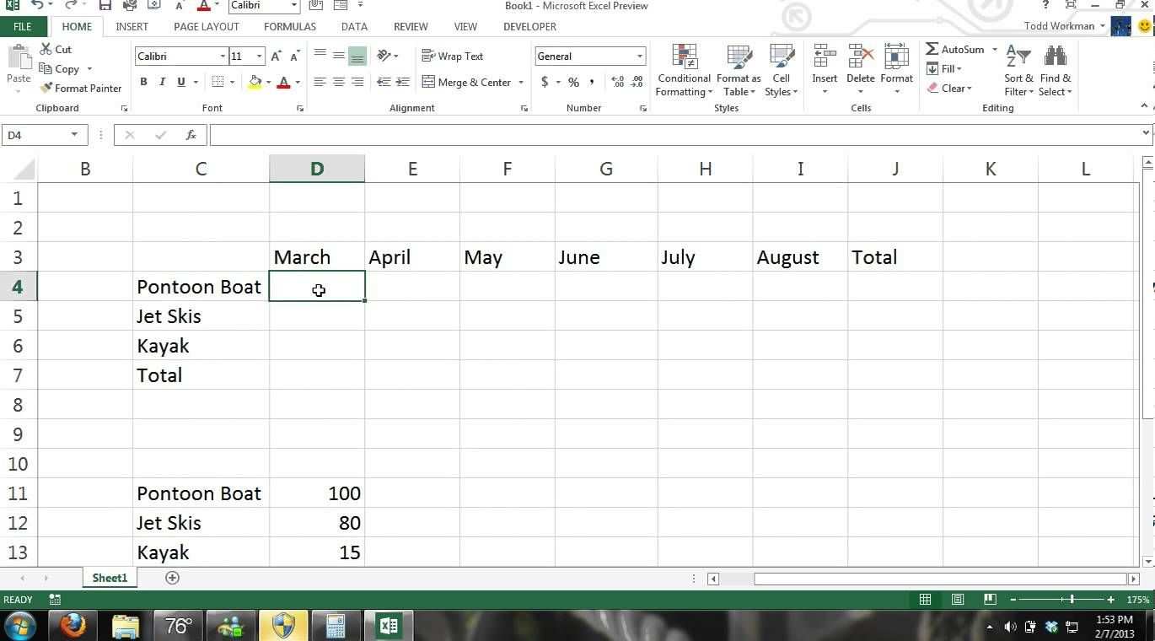Click the Format Painter icon
The width and height of the screenshot is (1155, 641).
pyautogui.click(x=47, y=89)
